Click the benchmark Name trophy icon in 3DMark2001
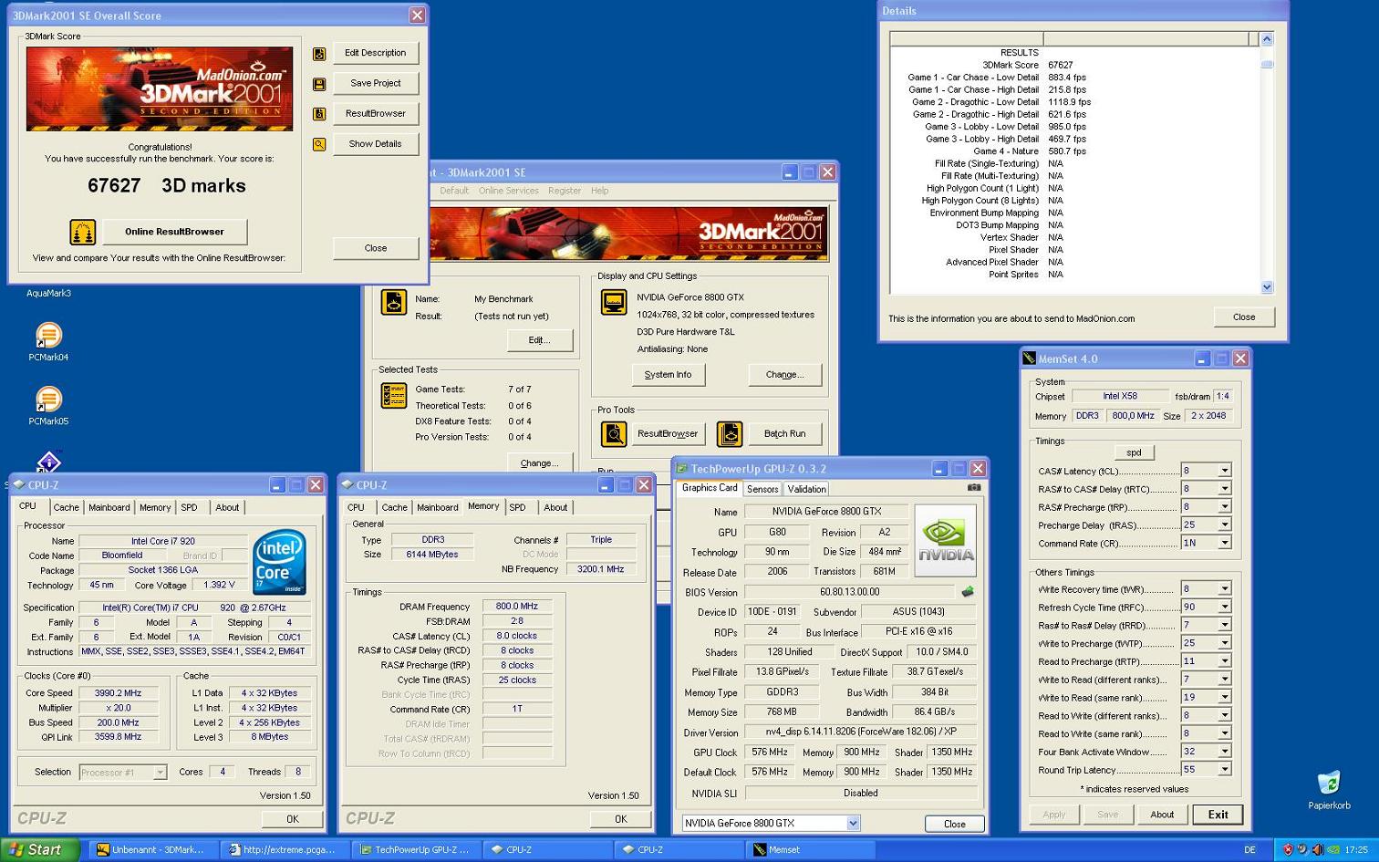 [394, 302]
